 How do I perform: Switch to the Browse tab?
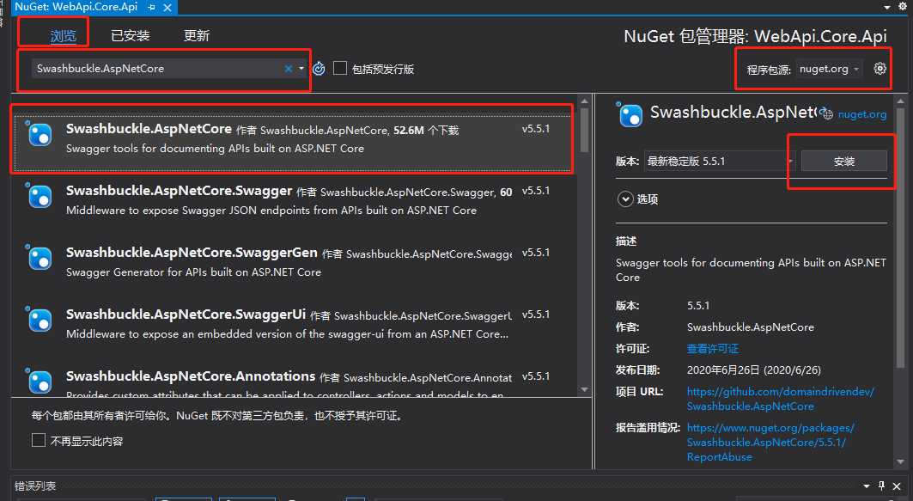click(63, 36)
